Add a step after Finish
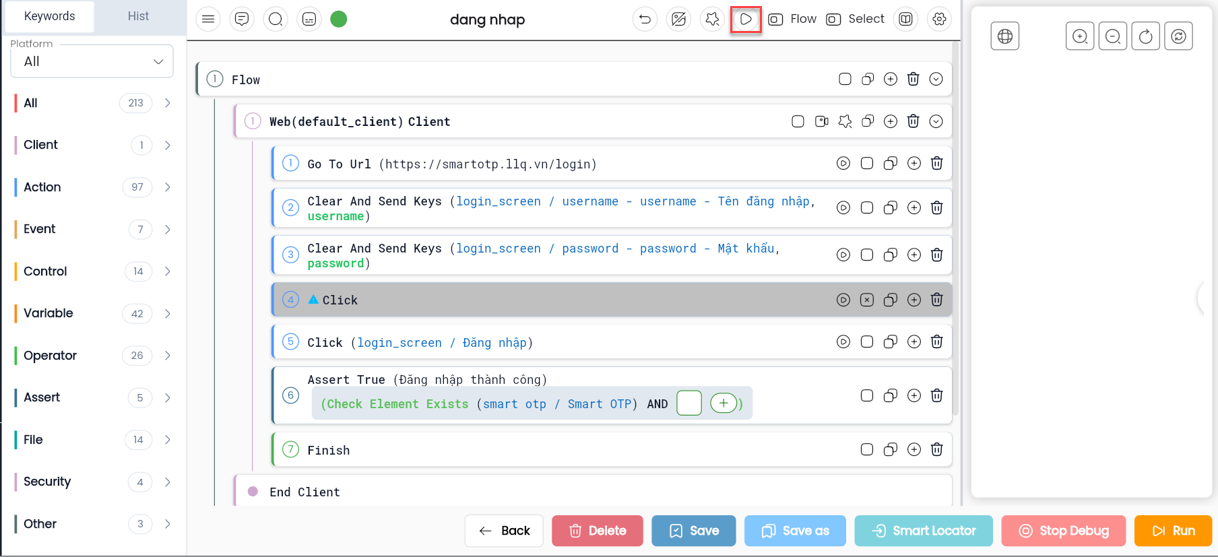The height and width of the screenshot is (557, 1218). coord(914,449)
